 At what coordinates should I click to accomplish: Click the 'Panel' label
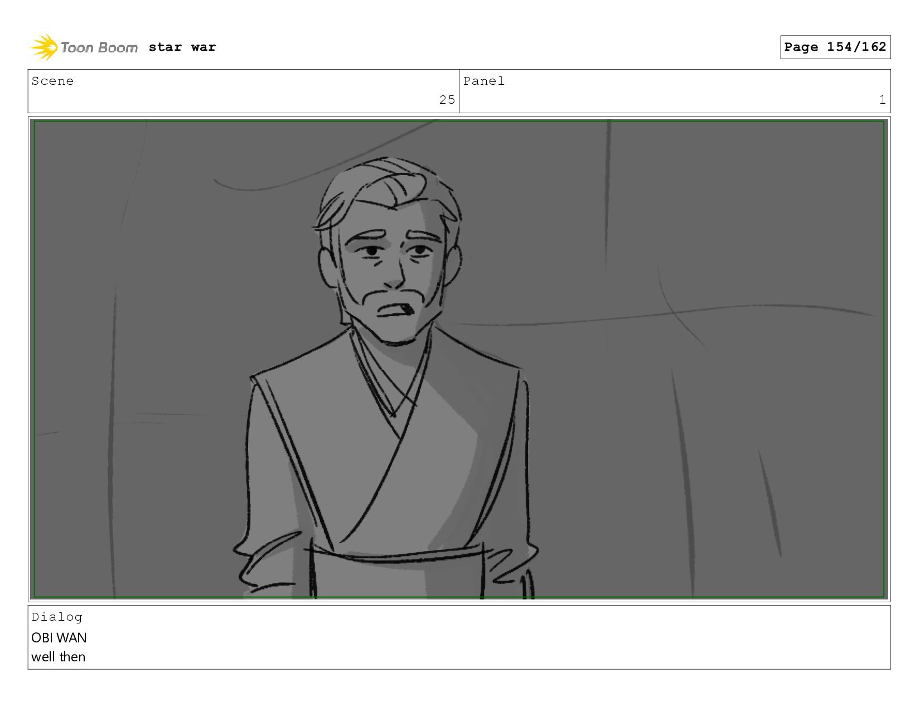[x=484, y=81]
